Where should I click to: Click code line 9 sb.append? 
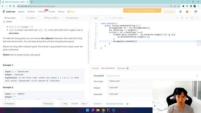pyautogui.click(x=125, y=41)
